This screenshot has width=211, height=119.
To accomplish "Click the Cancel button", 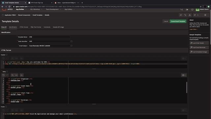I will tap(166, 21).
